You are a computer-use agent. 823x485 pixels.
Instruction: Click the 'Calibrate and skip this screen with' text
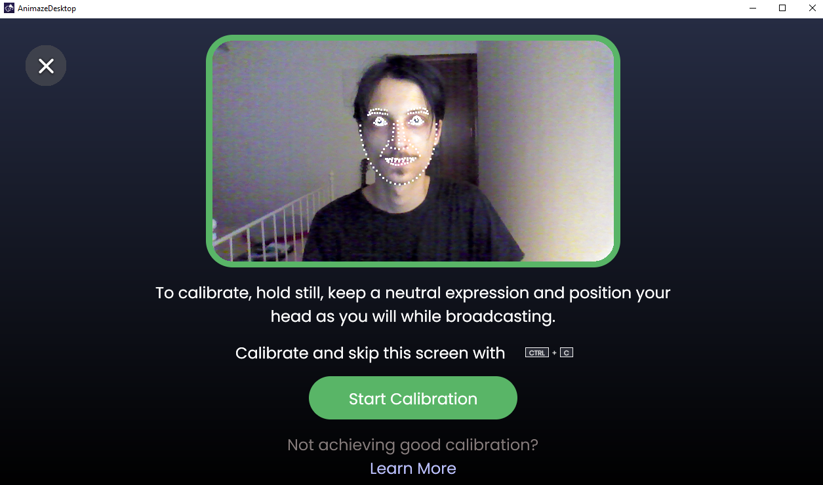pyautogui.click(x=371, y=353)
